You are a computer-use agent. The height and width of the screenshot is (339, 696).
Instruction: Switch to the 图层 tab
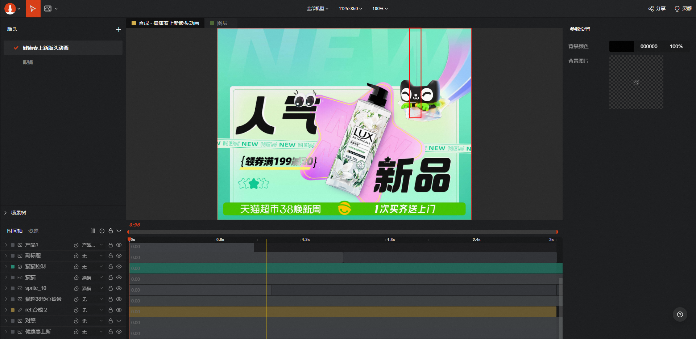219,23
